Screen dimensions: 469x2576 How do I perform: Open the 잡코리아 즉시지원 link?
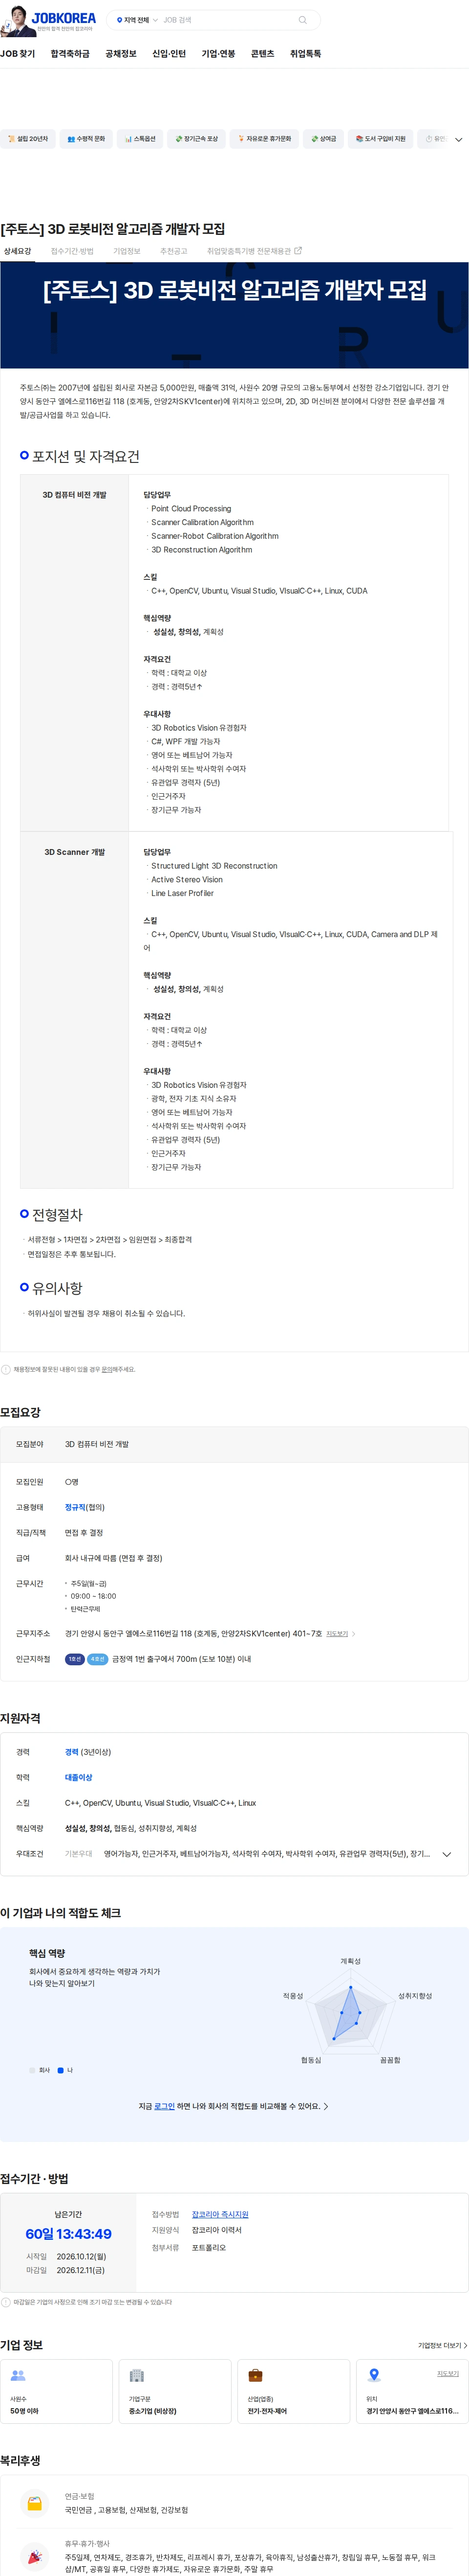tap(220, 2214)
